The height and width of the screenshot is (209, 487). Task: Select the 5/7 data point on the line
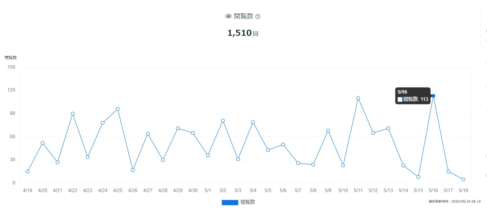pyautogui.click(x=298, y=163)
